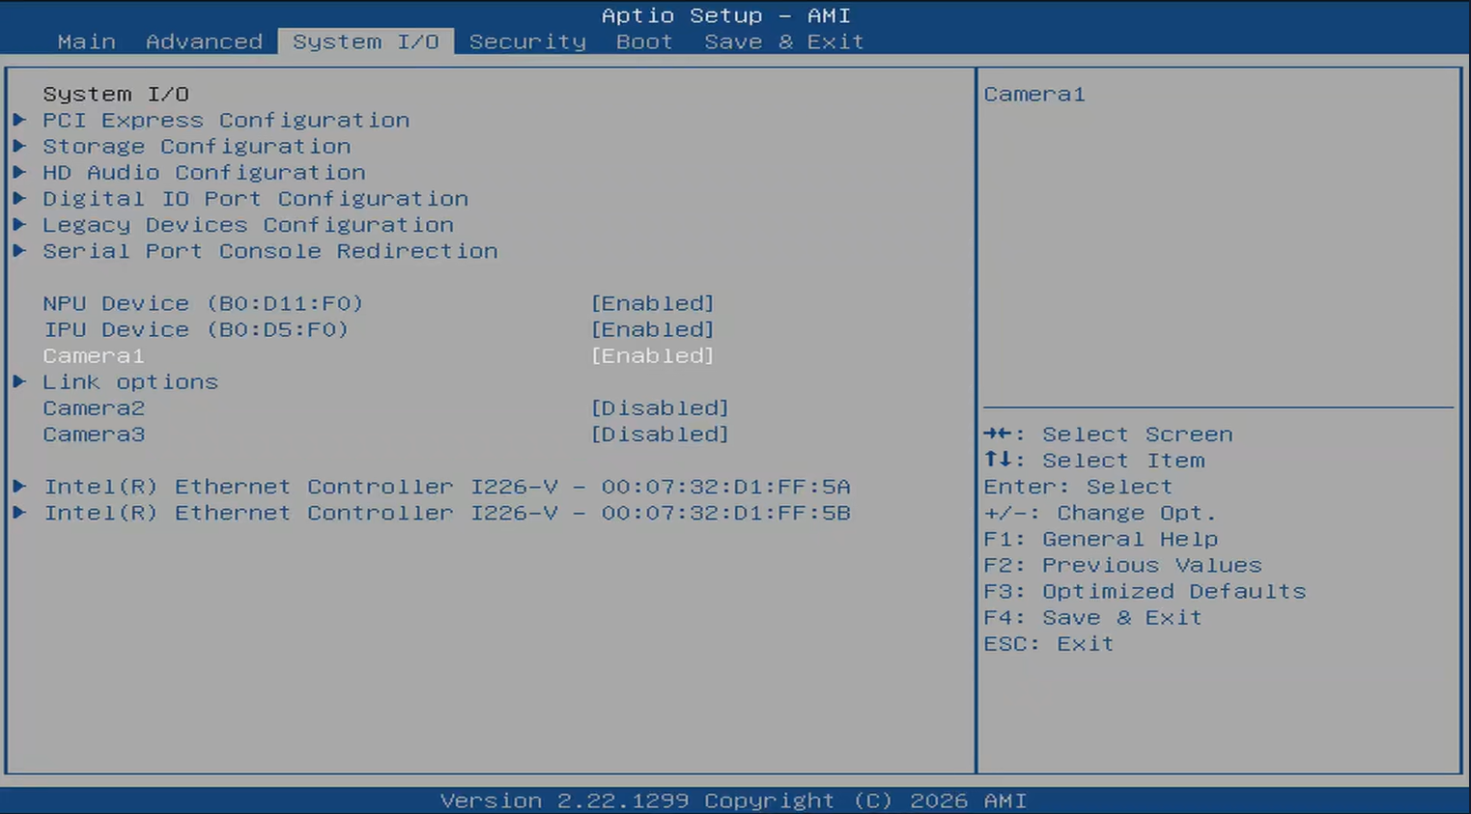The image size is (1471, 814).
Task: Click arrow beside Link options
Action: [x=19, y=381]
